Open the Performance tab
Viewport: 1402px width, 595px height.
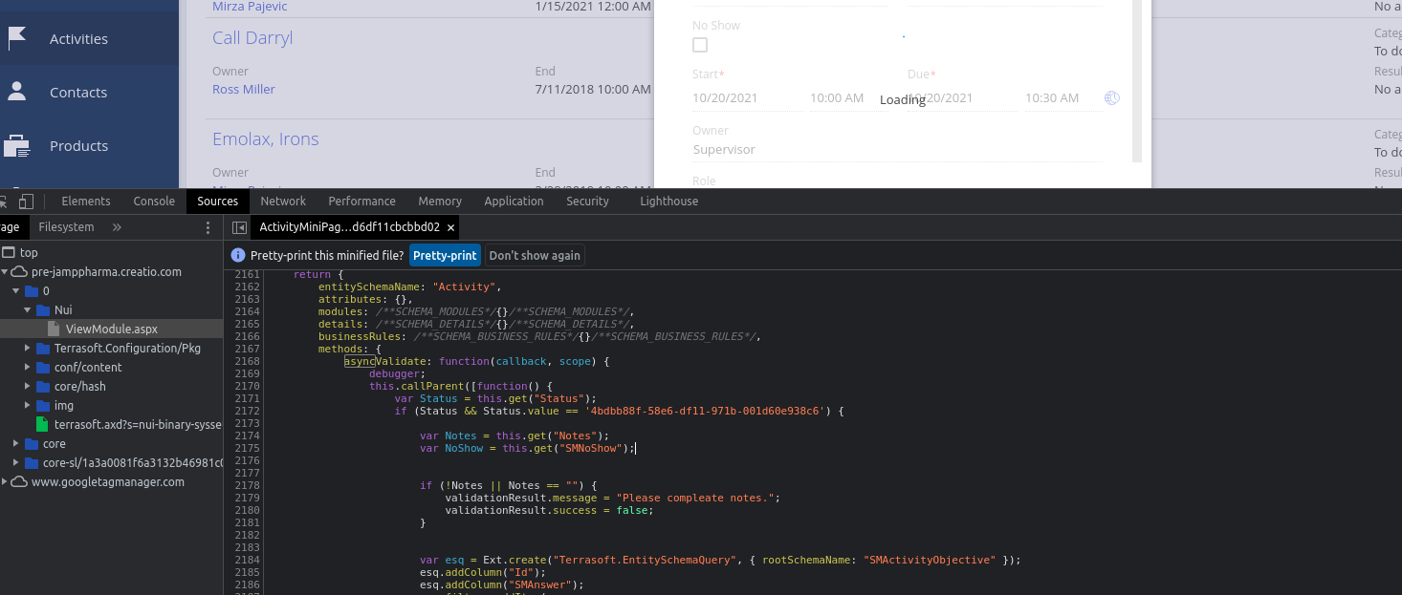[x=361, y=201]
